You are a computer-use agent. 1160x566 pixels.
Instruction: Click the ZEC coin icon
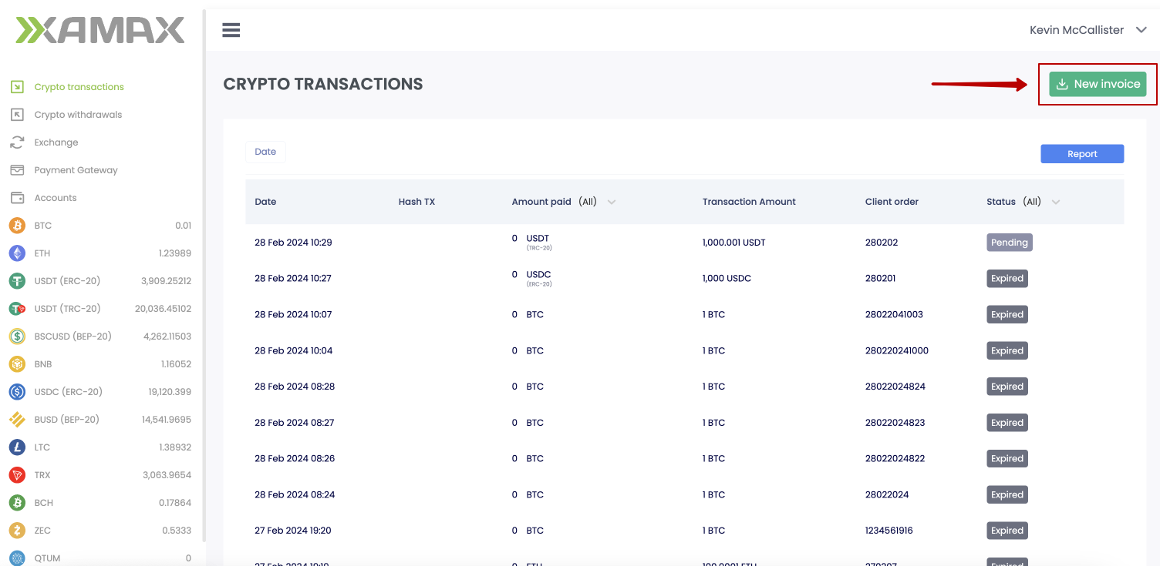[x=17, y=531]
